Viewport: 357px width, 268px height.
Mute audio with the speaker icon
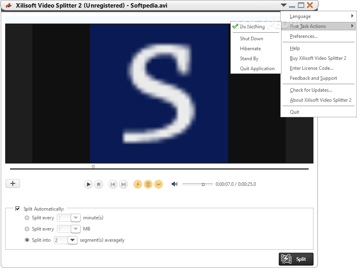175,184
